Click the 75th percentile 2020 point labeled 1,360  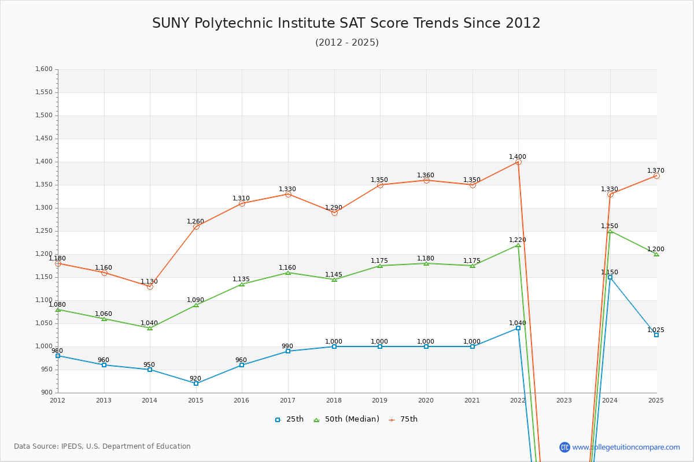click(x=426, y=180)
